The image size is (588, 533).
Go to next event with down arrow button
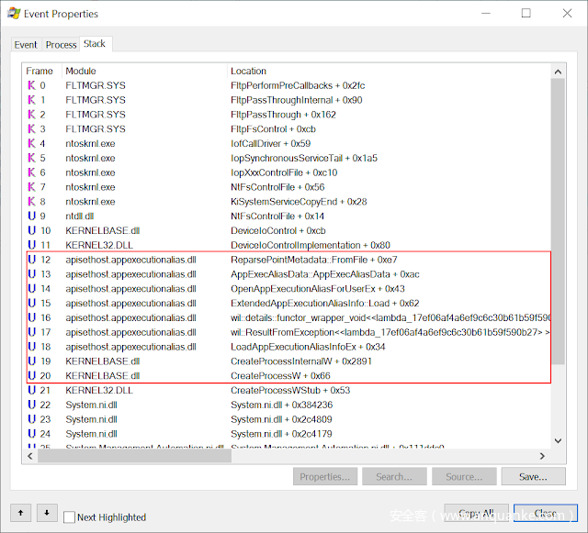[47, 513]
